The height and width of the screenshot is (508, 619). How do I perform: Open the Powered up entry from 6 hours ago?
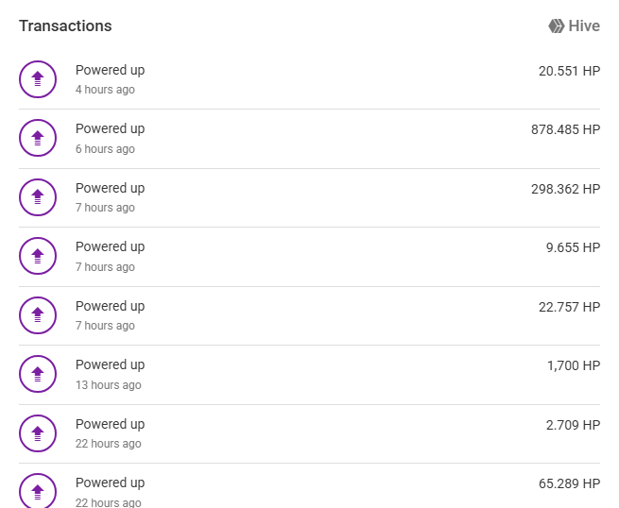pyautogui.click(x=110, y=129)
